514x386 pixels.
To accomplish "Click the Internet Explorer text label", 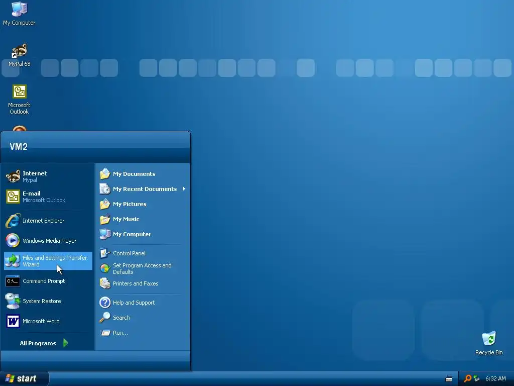I will 43,221.
